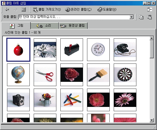Viewport: 157px width, 130px height.
Task: Go forward with the right arrow icon
Action: point(16,10)
